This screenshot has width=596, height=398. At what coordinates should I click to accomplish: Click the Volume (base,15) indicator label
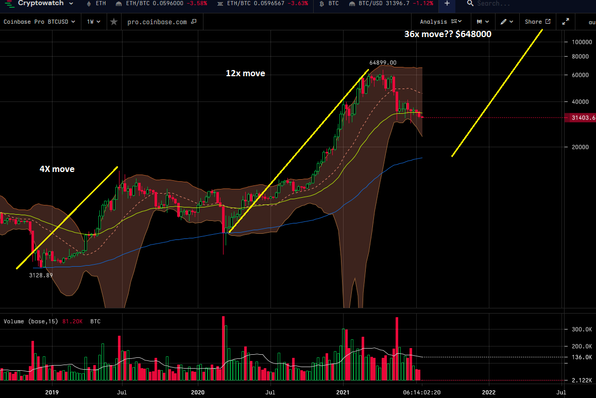point(31,321)
